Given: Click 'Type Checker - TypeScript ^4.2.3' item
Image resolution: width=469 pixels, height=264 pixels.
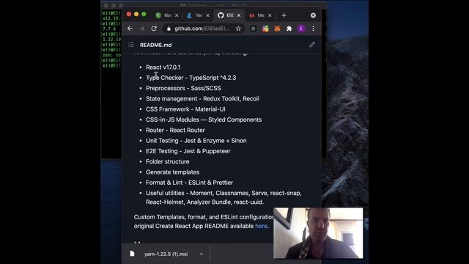Looking at the screenshot, I should [191, 78].
